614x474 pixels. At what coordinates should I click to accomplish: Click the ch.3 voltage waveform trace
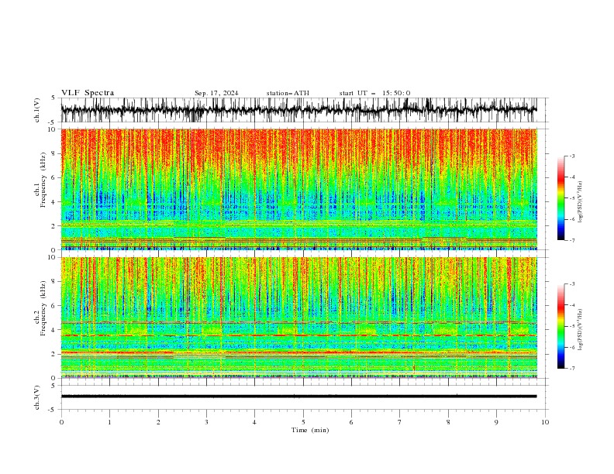pos(298,397)
